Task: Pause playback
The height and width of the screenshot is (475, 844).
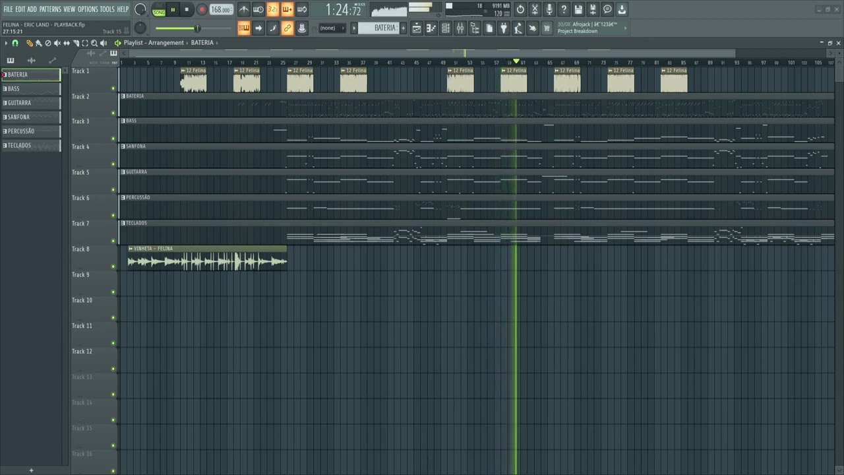Action: coord(173,9)
